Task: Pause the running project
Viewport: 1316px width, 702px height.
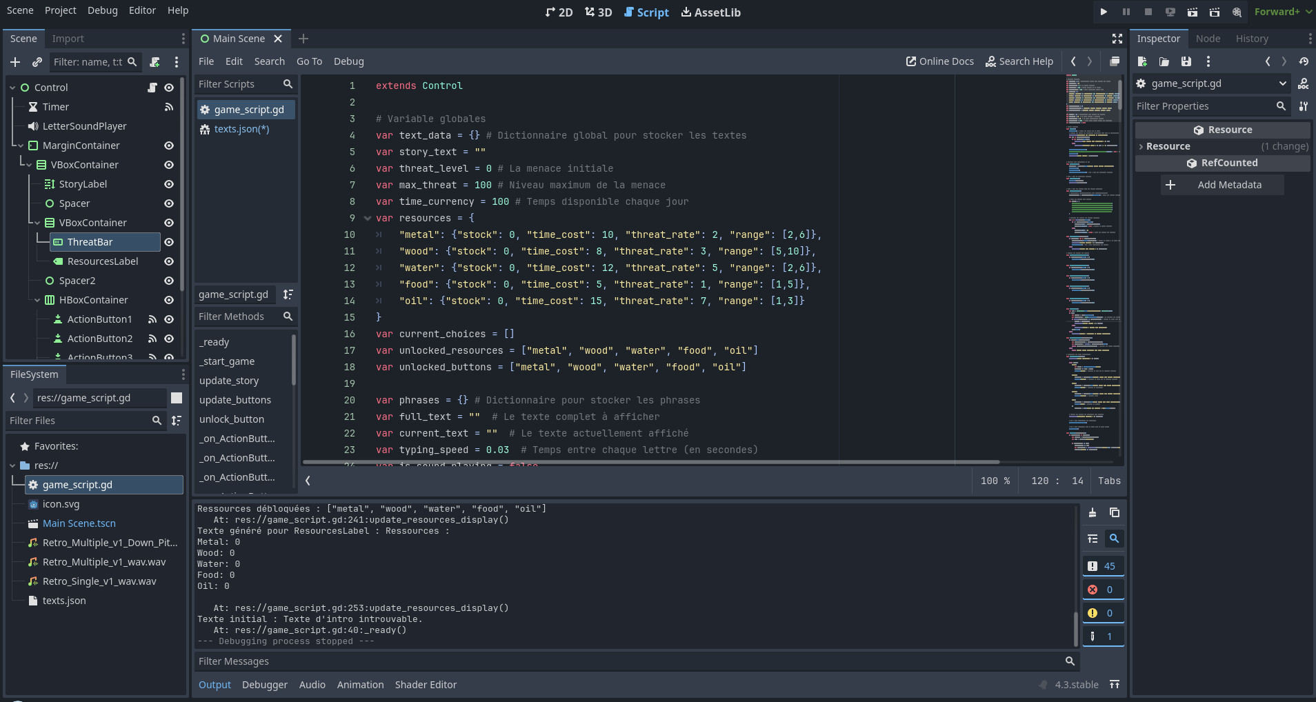Action: click(1126, 12)
